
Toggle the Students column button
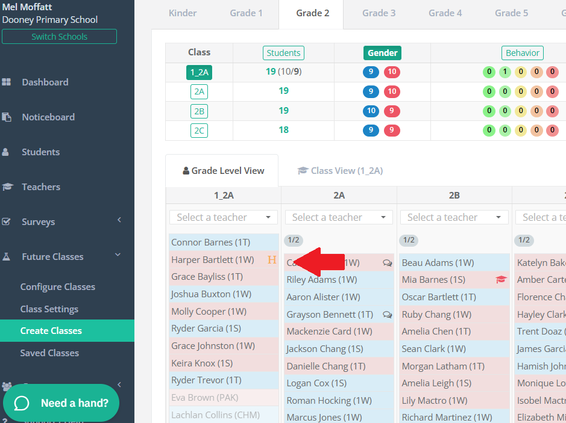[x=283, y=53]
